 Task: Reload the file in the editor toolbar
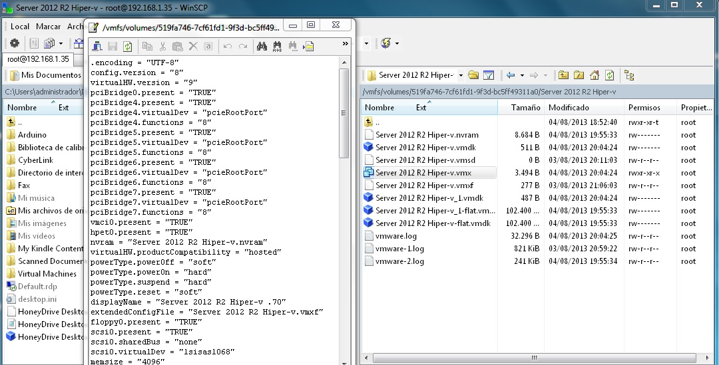click(x=127, y=47)
